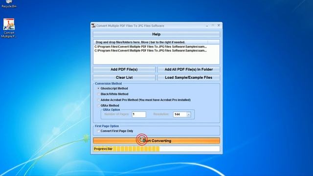Click Add All PDF File(s) In Folder

point(189,69)
